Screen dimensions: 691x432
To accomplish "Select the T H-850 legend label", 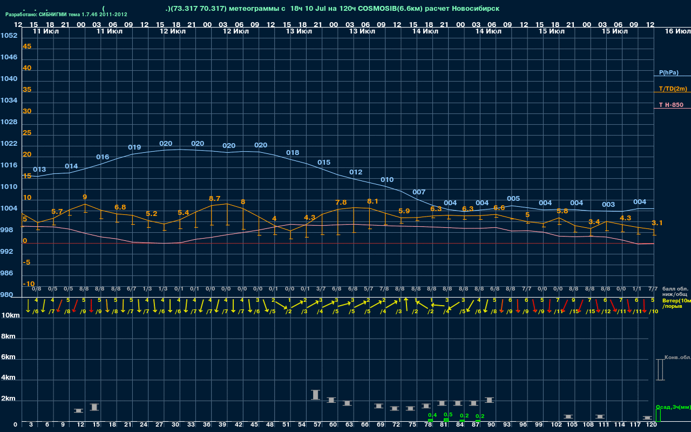I will click(670, 105).
